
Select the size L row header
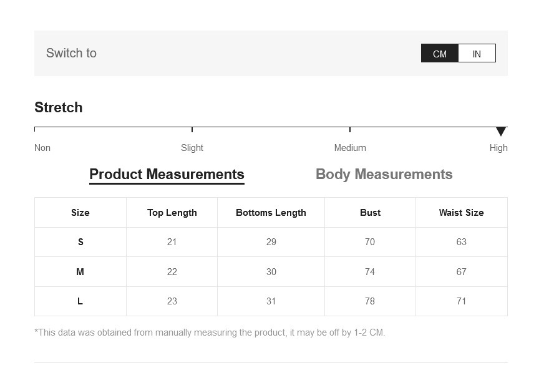click(x=80, y=301)
